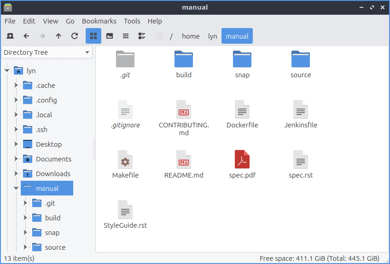Enable icon view mode
This screenshot has width=390, height=264.
pyautogui.click(x=93, y=36)
